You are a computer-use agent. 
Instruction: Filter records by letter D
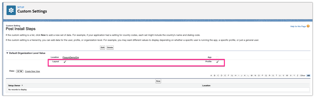[222, 75]
